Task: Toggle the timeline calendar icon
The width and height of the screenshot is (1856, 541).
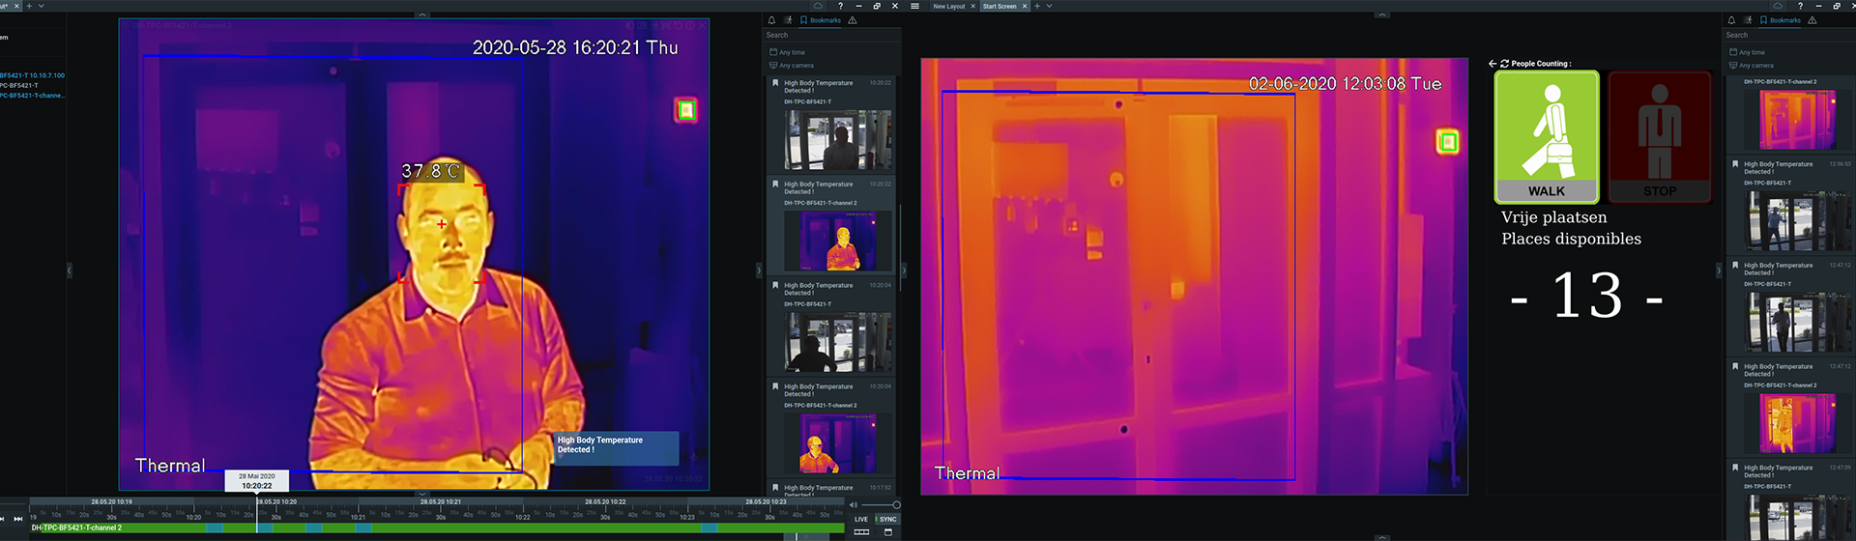Action: [x=887, y=531]
